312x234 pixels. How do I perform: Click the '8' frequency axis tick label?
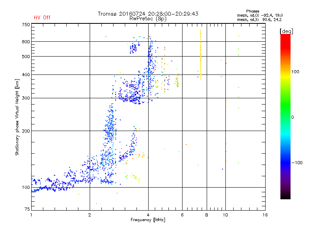[207, 215]
